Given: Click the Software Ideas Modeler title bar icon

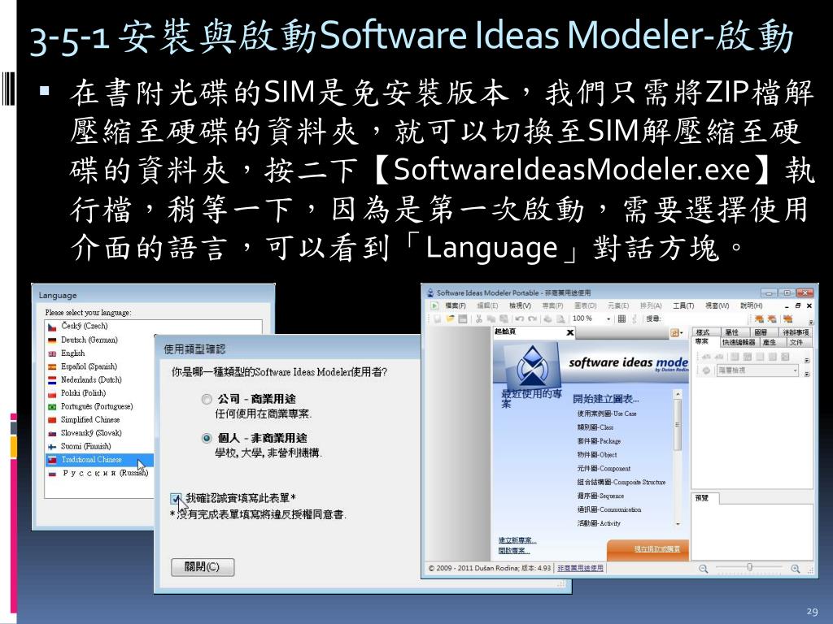Looking at the screenshot, I should pyautogui.click(x=430, y=292).
